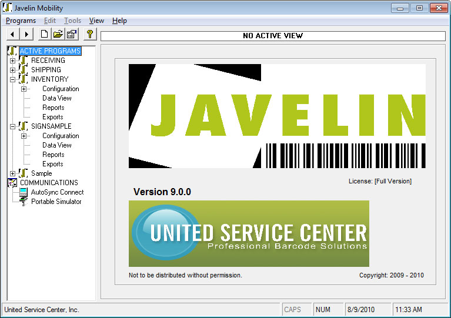Open the properties toolbar icon
The width and height of the screenshot is (451, 318).
pyautogui.click(x=72, y=35)
